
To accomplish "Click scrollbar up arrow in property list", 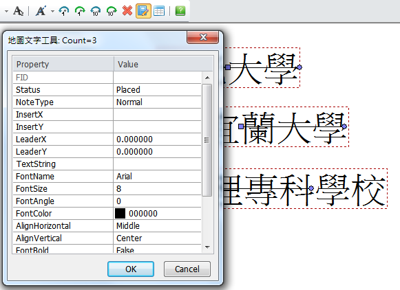I will pos(207,78).
